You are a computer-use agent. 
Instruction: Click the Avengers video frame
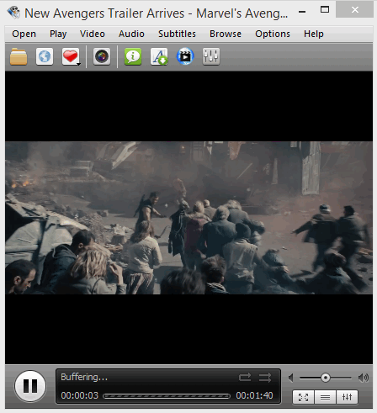(x=188, y=218)
